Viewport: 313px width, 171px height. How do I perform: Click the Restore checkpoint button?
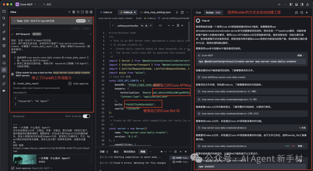[86, 28]
